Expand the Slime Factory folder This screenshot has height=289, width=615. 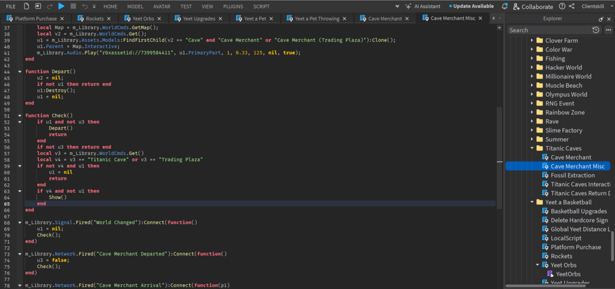[532, 130]
